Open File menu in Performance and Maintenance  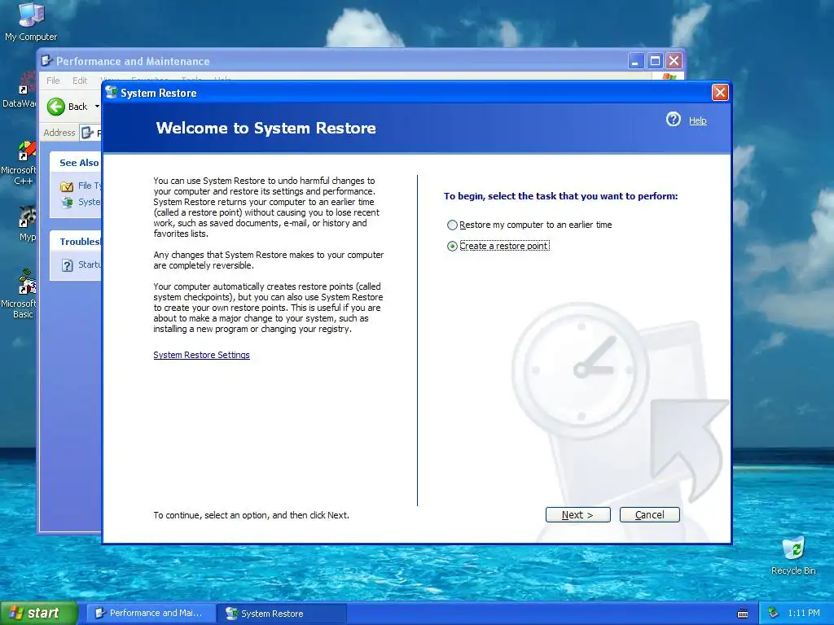click(x=53, y=81)
